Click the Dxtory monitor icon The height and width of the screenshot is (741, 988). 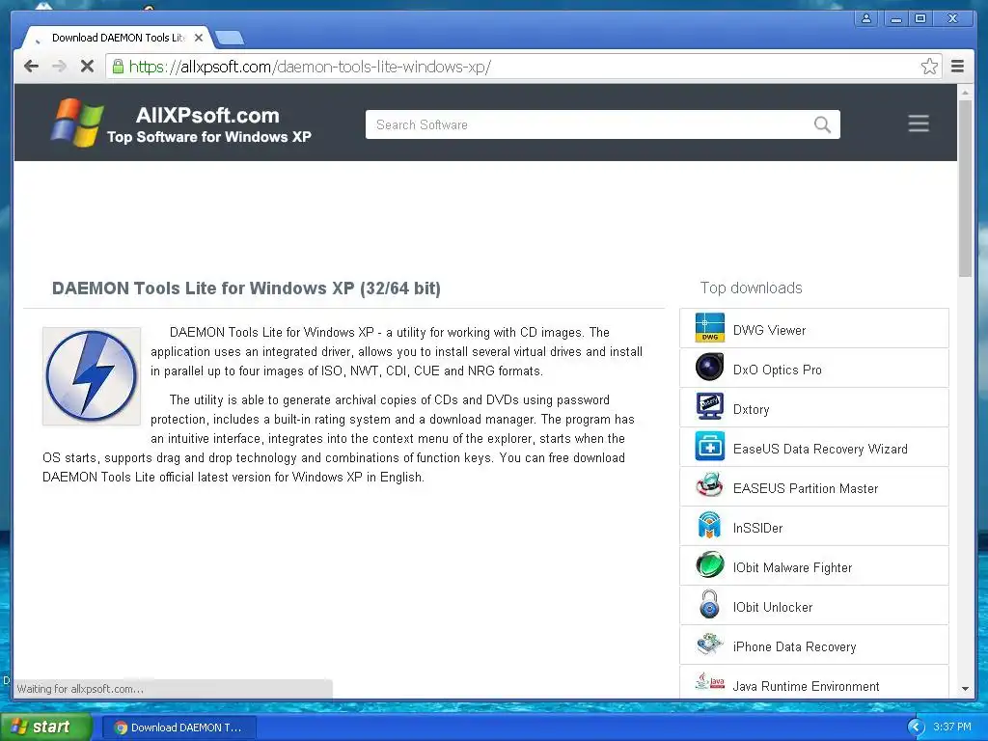pyautogui.click(x=709, y=407)
